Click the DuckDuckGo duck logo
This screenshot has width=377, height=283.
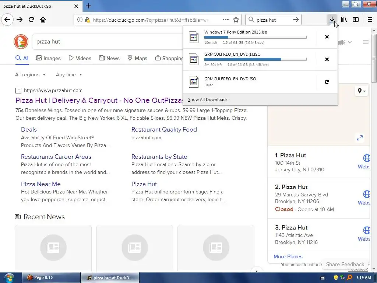tap(21, 42)
